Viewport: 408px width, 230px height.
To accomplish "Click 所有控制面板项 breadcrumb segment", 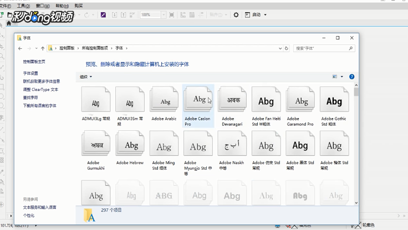I will click(95, 48).
